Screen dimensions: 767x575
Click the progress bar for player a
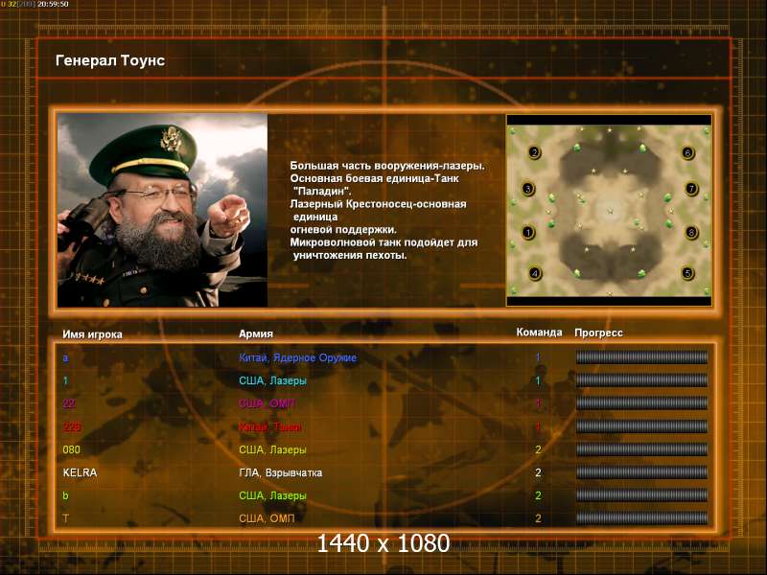click(641, 357)
